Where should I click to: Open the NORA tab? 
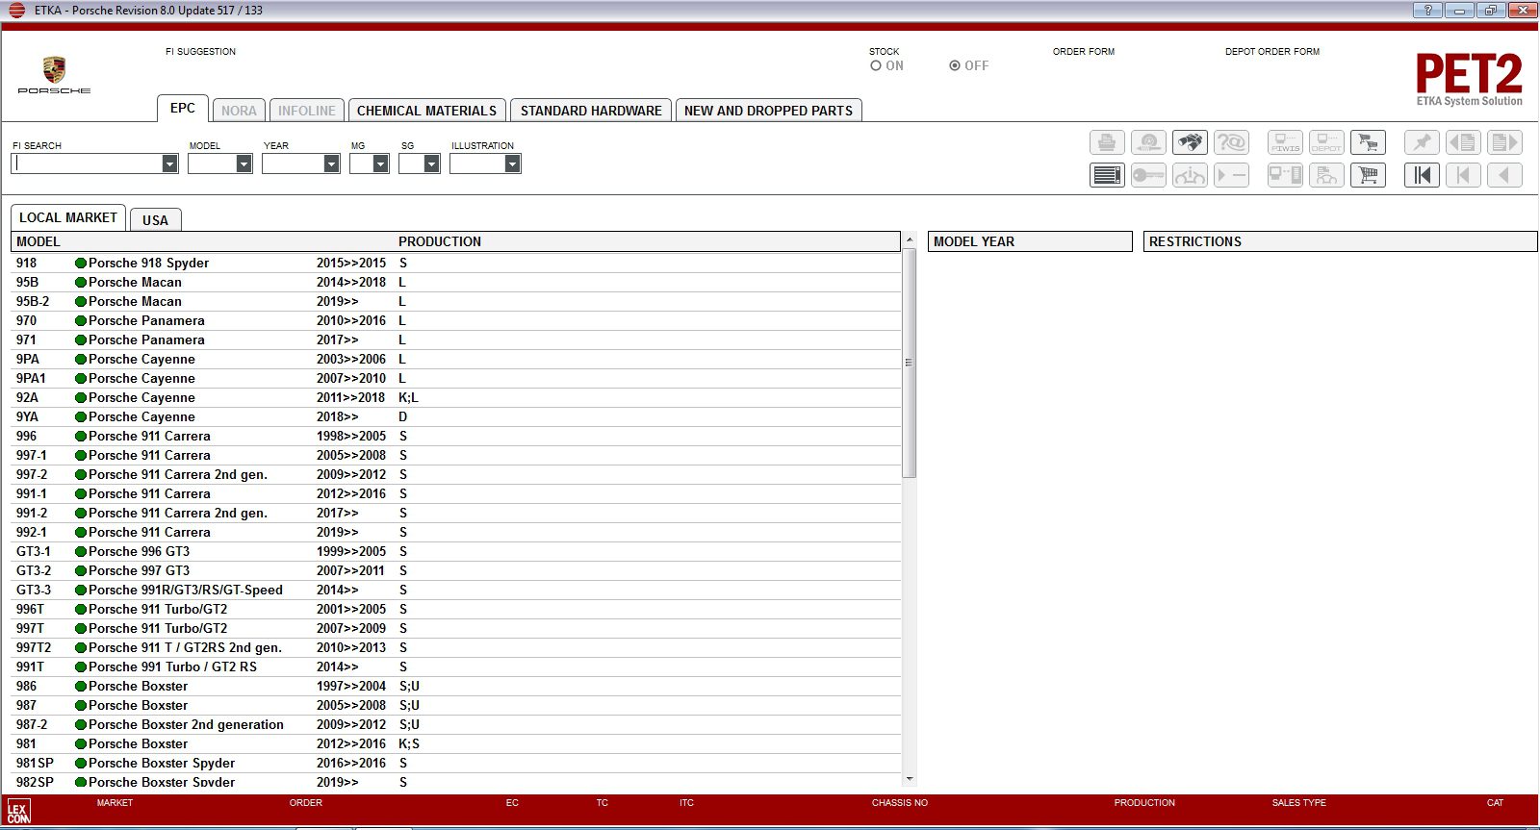click(239, 111)
